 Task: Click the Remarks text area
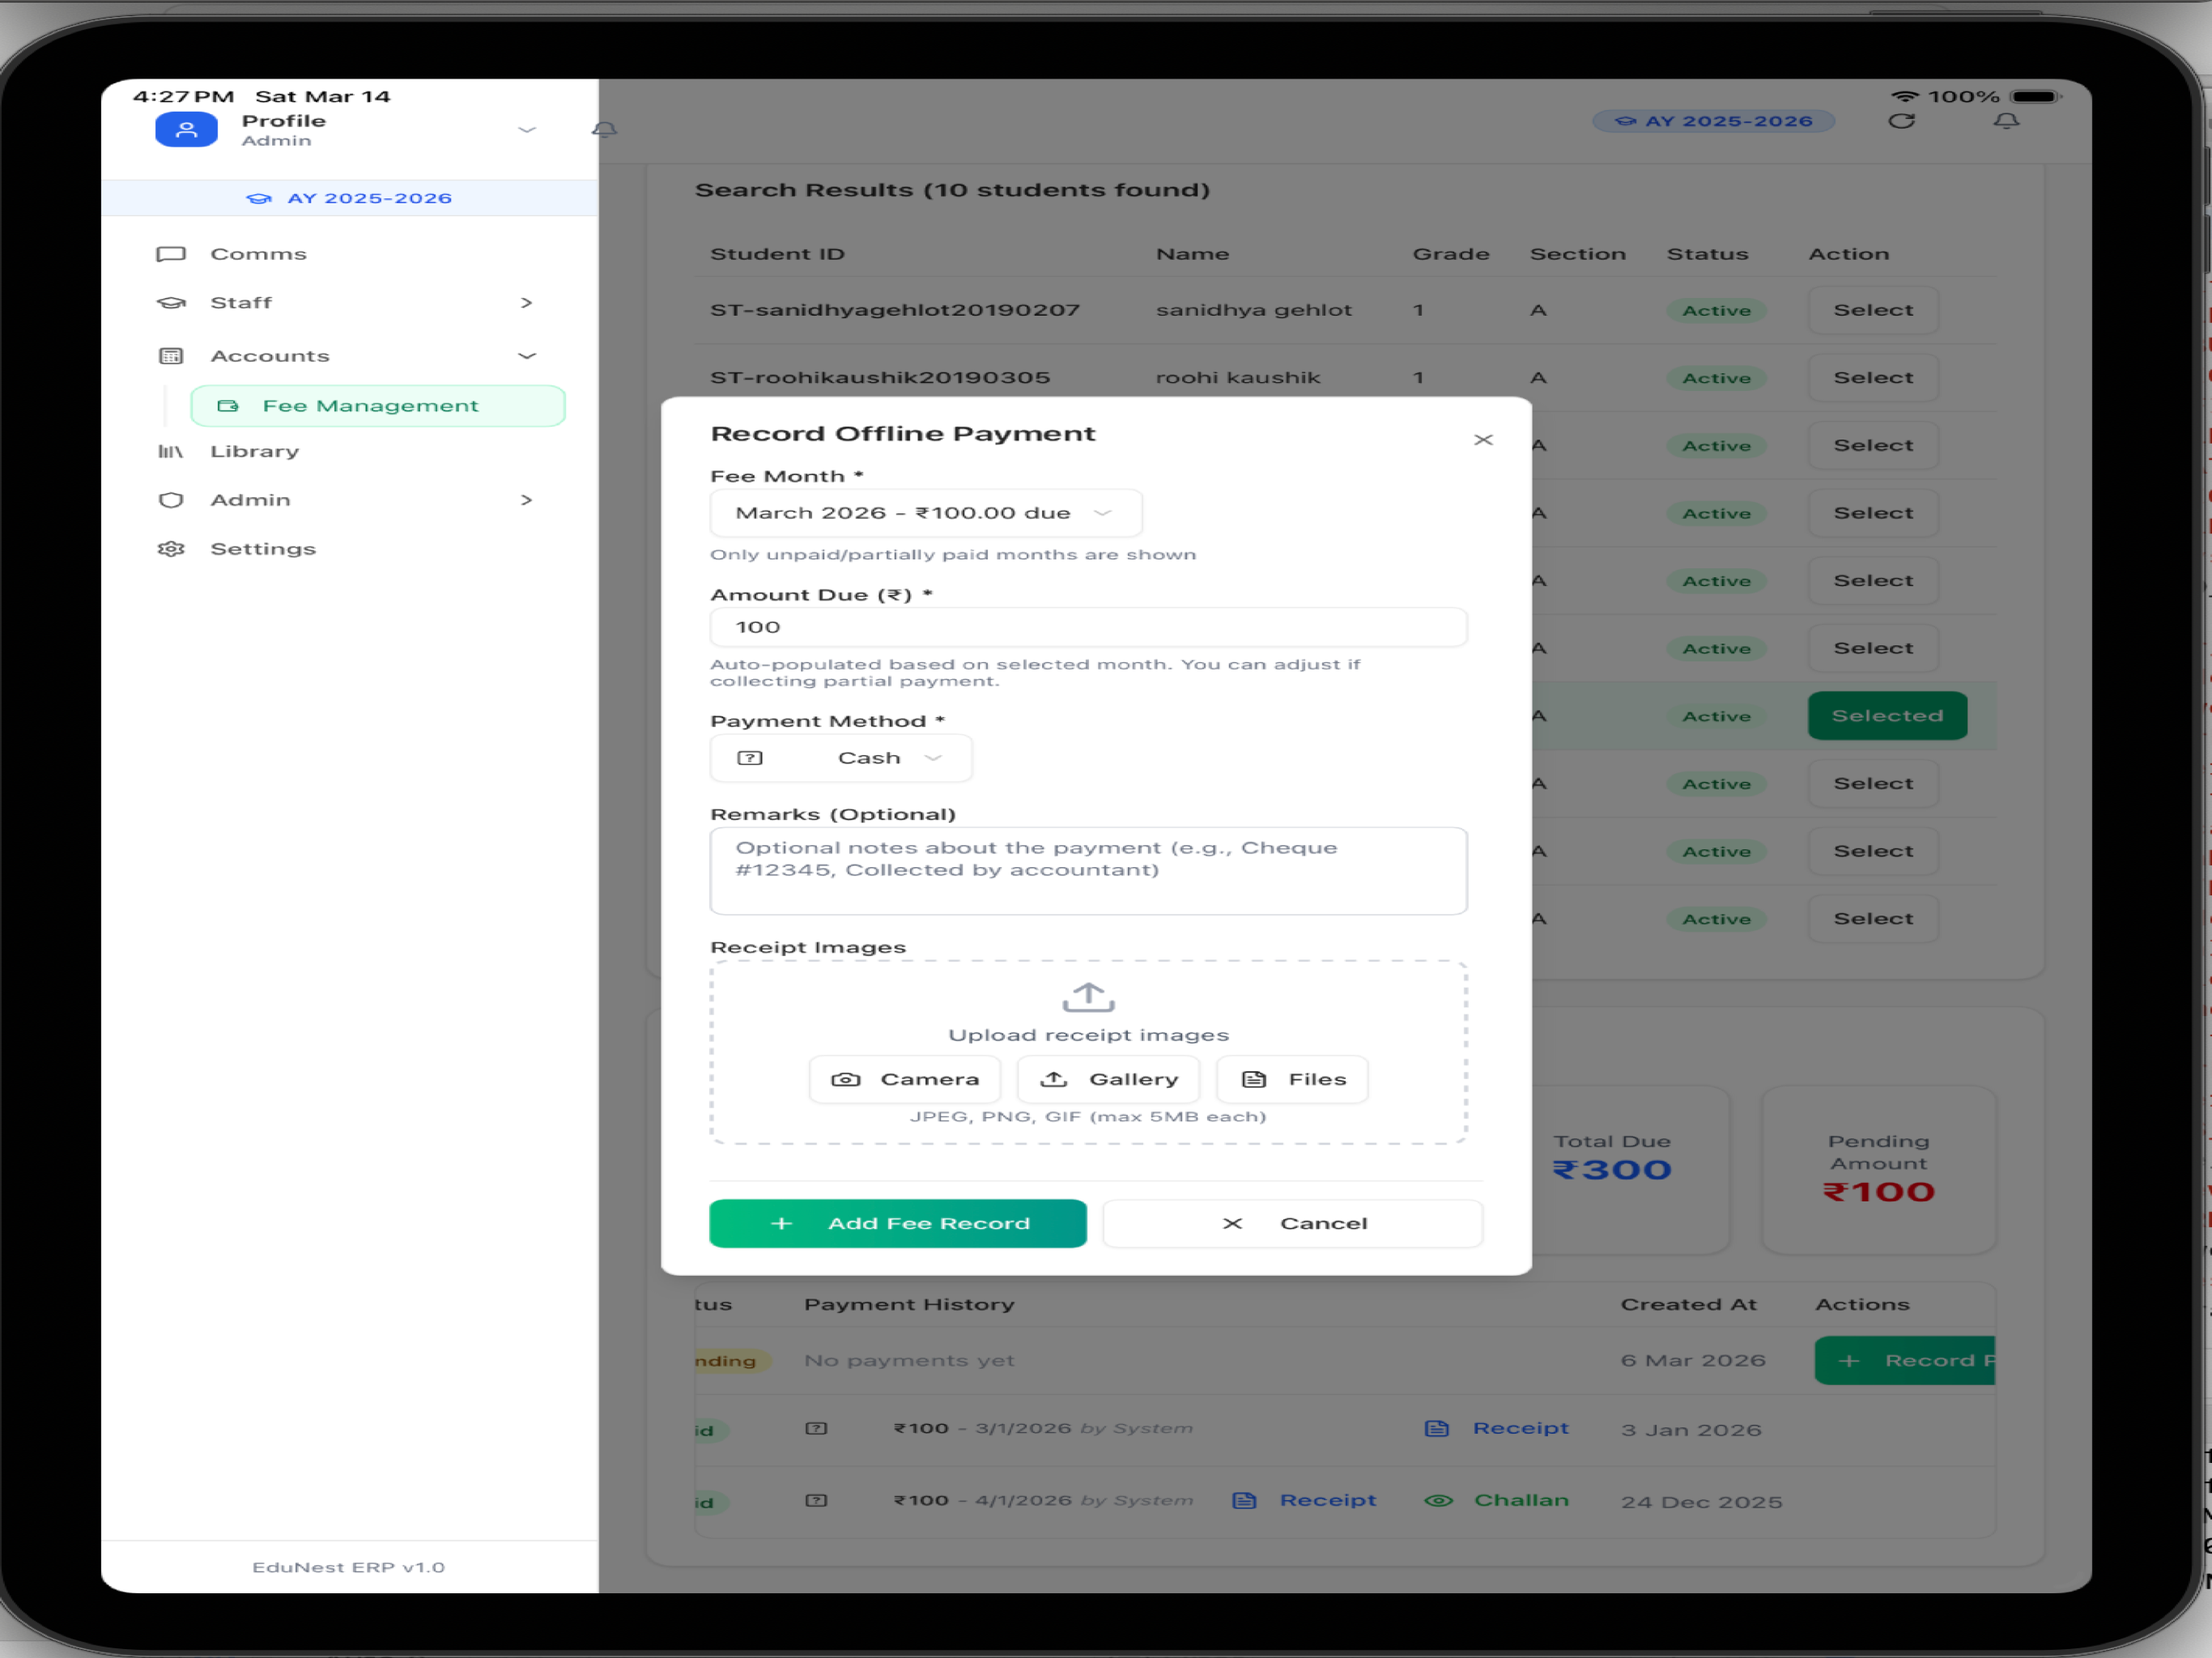1088,870
